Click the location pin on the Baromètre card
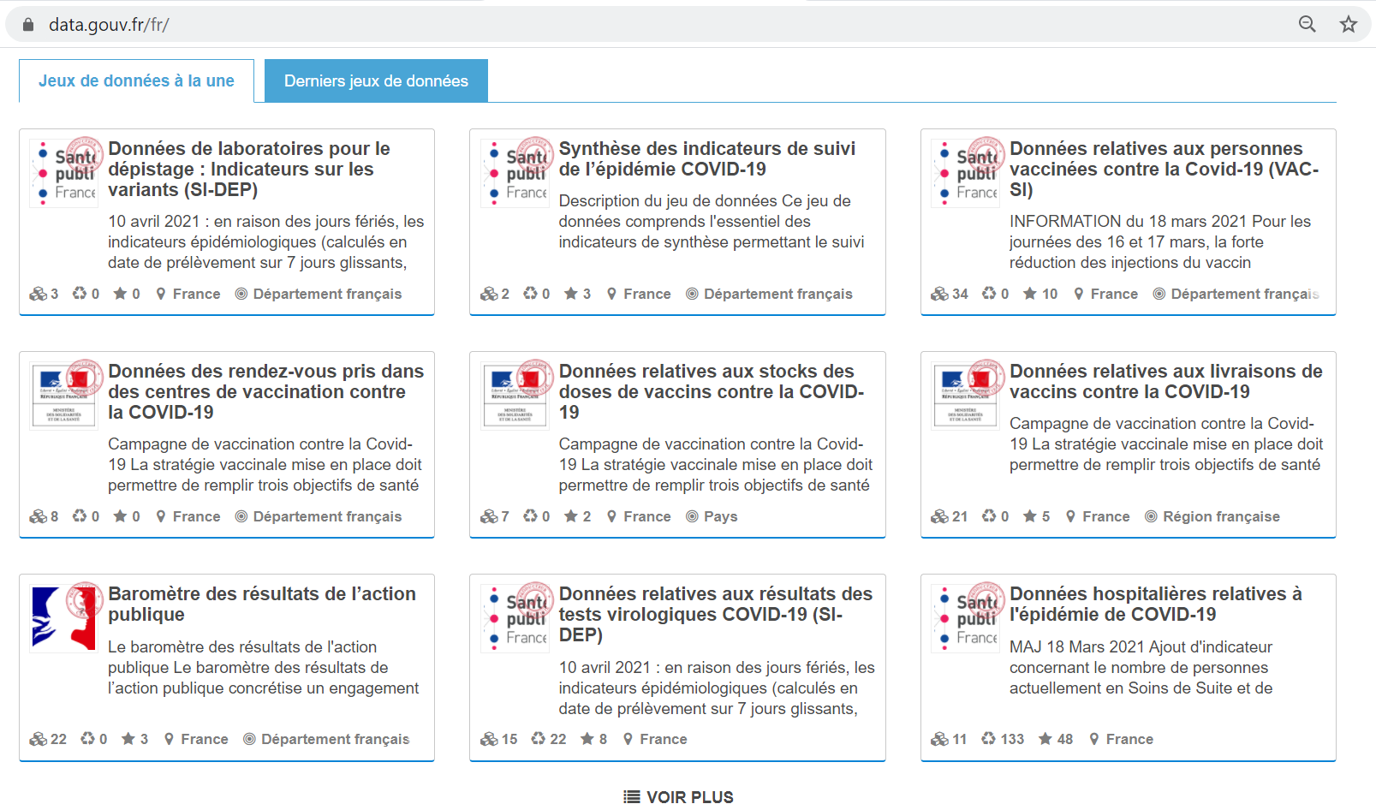 click(170, 739)
